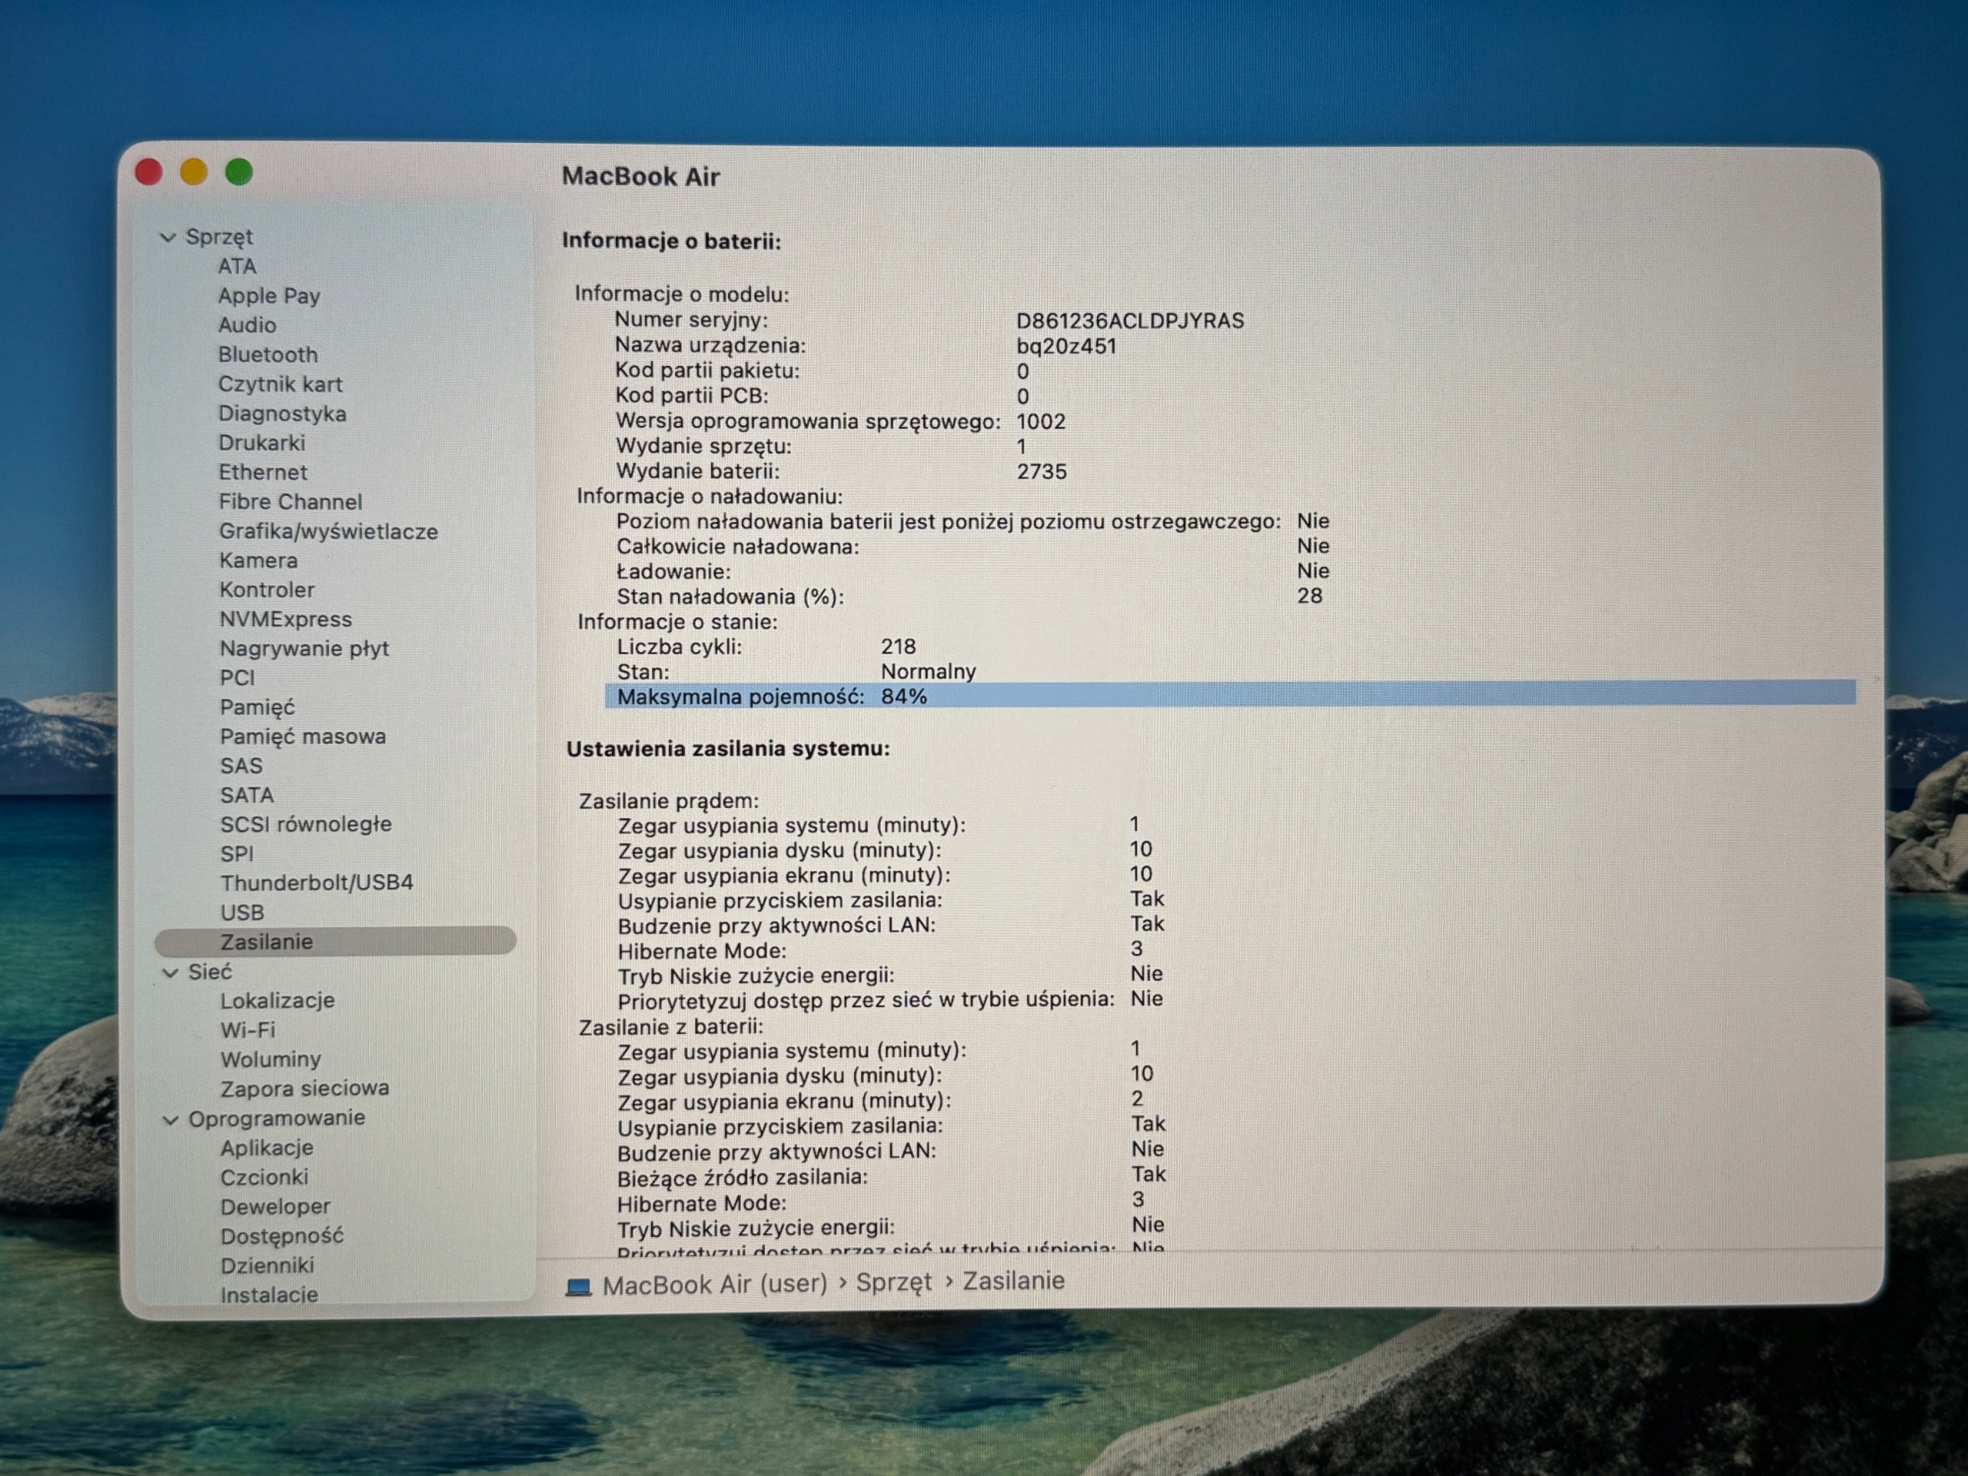Open Pamięć masowa entry
The width and height of the screenshot is (1968, 1476).
click(302, 736)
